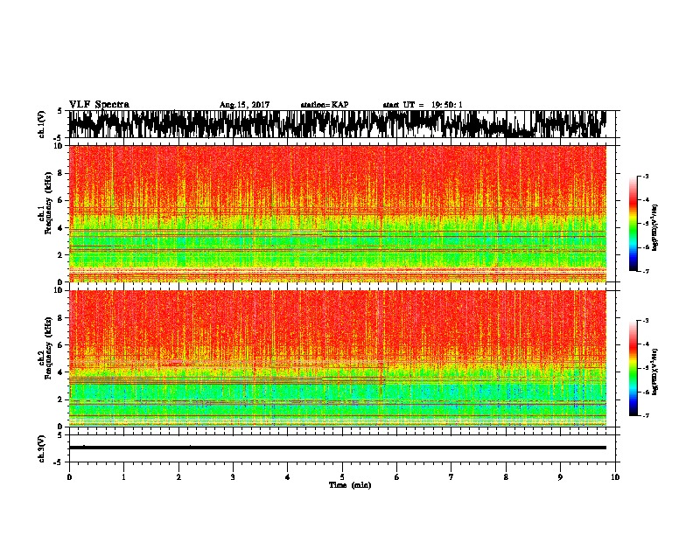Click the time axis tick label '0'
The width and height of the screenshot is (693, 535).
coord(69,477)
